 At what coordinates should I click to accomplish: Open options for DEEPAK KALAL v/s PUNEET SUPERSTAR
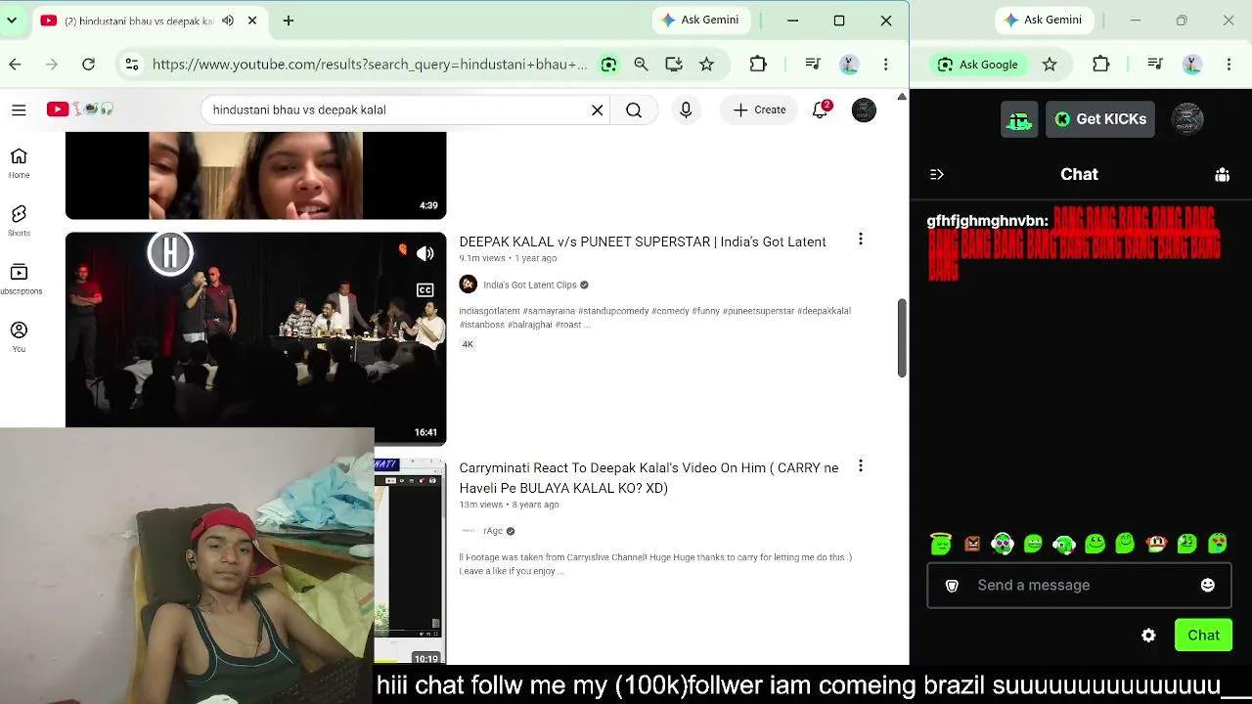(861, 240)
